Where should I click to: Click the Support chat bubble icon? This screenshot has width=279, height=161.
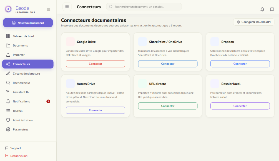point(7,148)
